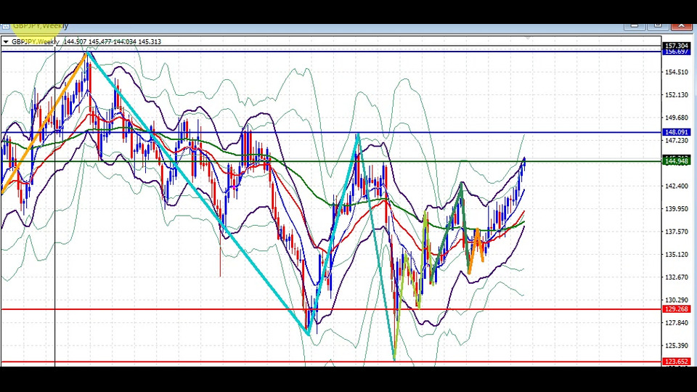Click the 132.670 price scale value

pyautogui.click(x=677, y=277)
